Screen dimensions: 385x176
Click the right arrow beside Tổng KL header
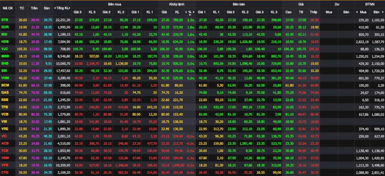click(70, 8)
